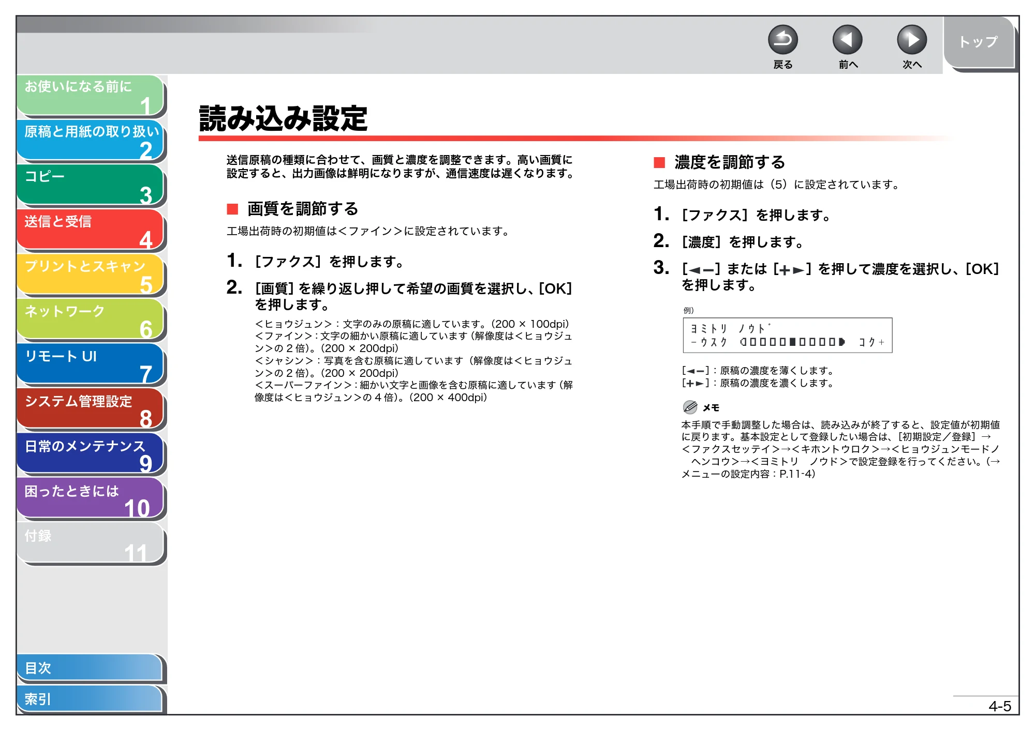Click the 戻る (back) round icon
Screen dimensions: 1035x731
[782, 40]
